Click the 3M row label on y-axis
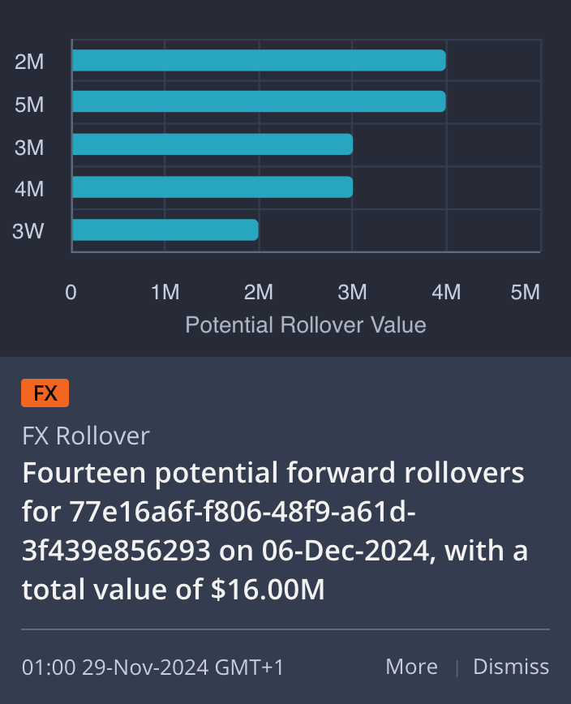This screenshot has height=704, width=571. [29, 148]
